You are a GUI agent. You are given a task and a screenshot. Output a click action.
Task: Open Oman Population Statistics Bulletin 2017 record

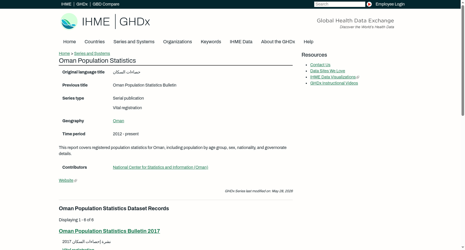[109, 231]
